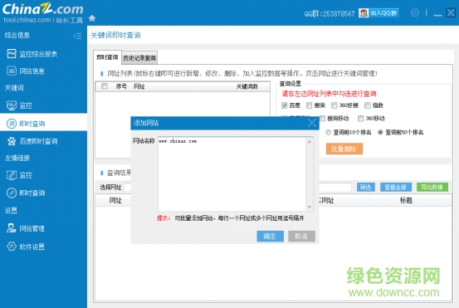Enable the 搜狗移动 checkbox
This screenshot has width=459, height=308.
pyautogui.click(x=322, y=118)
